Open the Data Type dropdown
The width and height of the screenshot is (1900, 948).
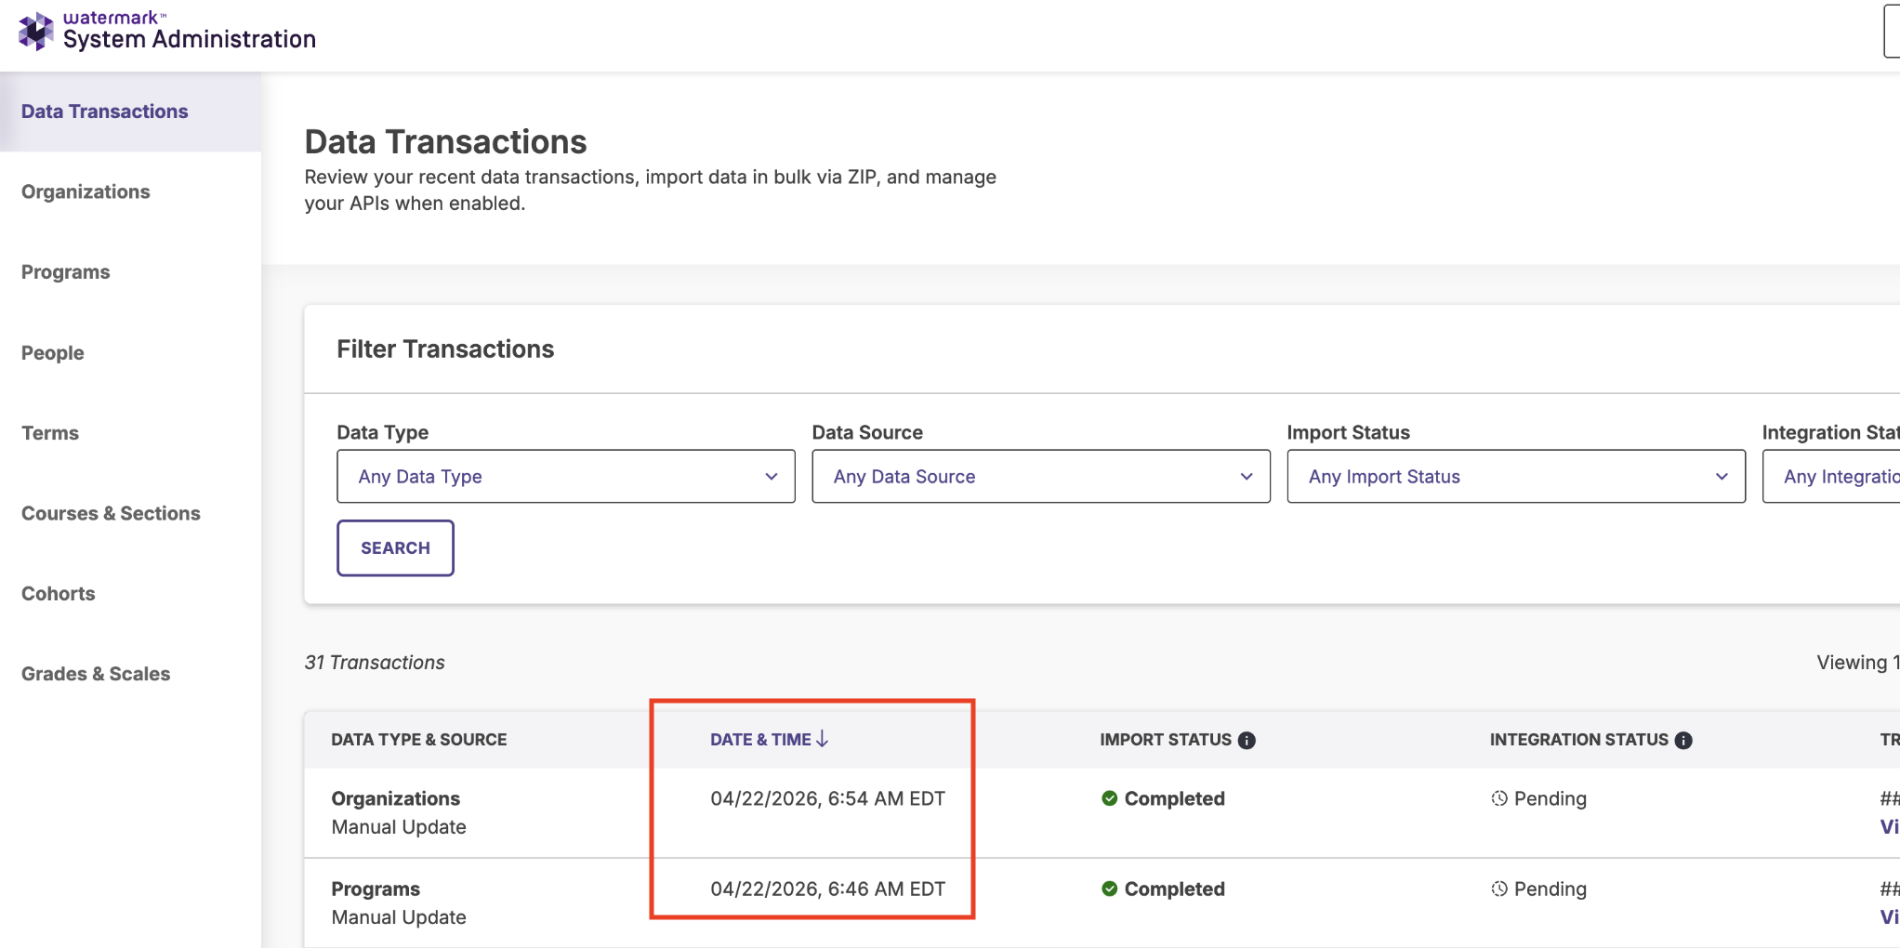tap(565, 477)
